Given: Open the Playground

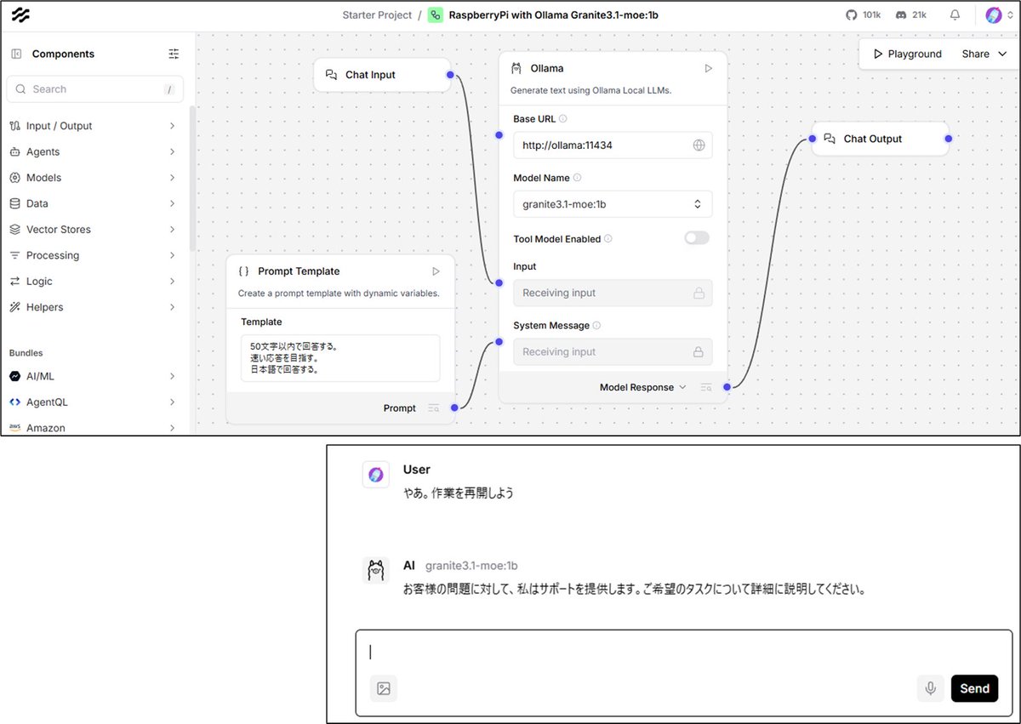Looking at the screenshot, I should pyautogui.click(x=907, y=54).
